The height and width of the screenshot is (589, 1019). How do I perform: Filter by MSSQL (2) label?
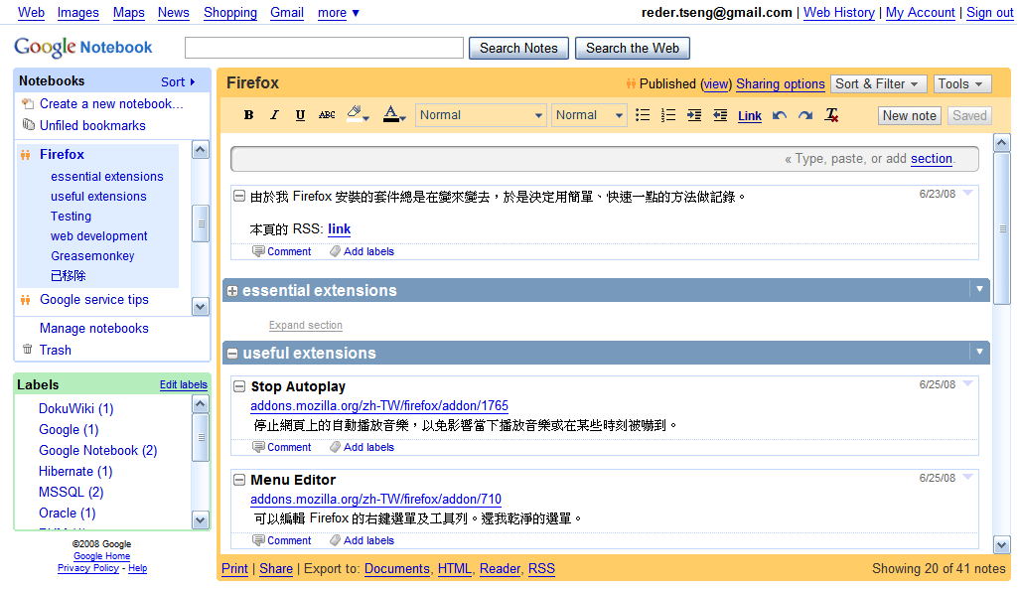coord(71,492)
